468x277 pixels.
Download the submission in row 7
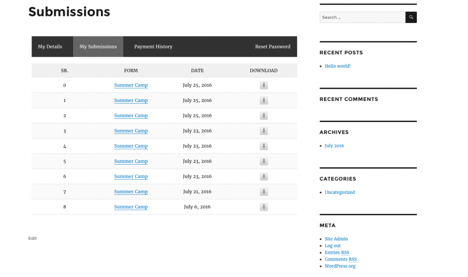(264, 192)
